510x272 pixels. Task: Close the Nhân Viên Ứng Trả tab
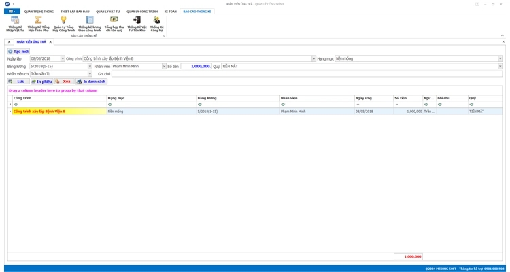50,42
